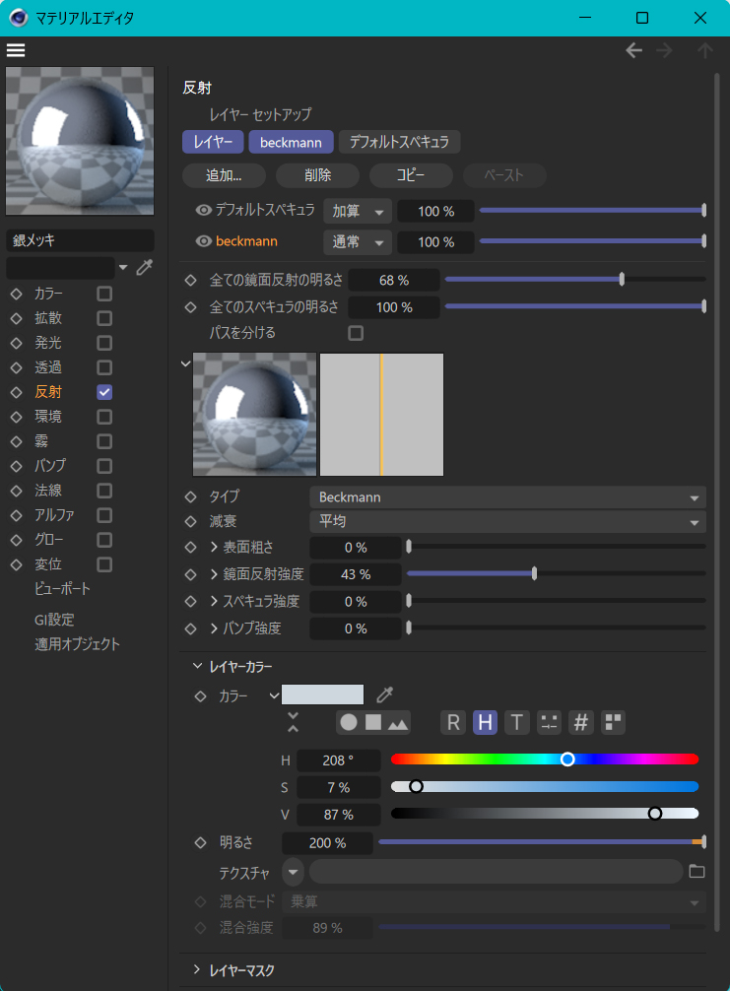730x991 pixels.
Task: Click the texture folder browse icon
Action: pos(697,872)
